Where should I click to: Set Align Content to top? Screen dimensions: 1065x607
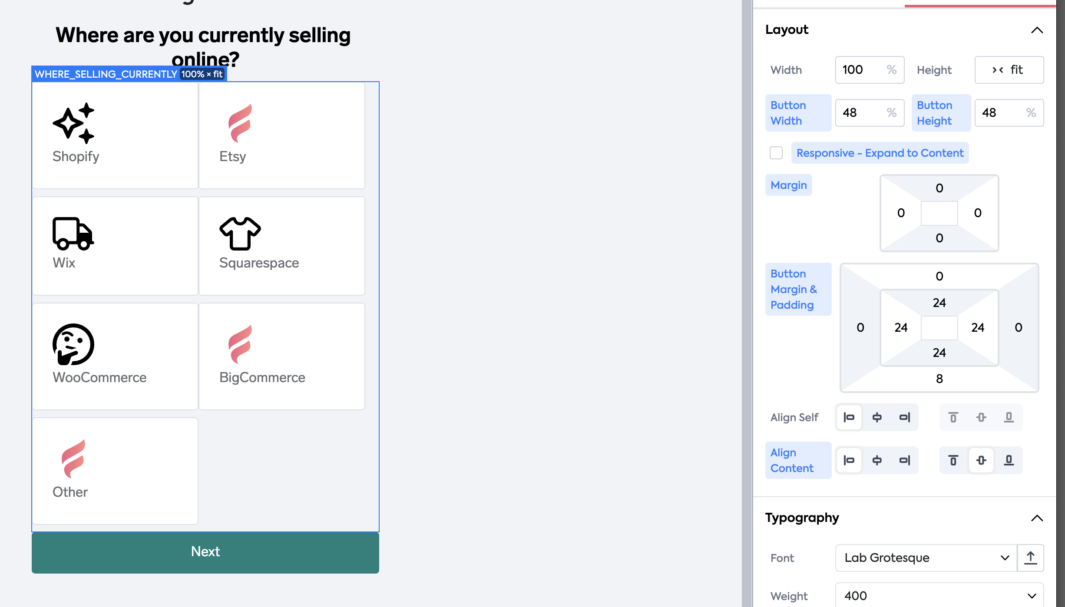point(953,460)
